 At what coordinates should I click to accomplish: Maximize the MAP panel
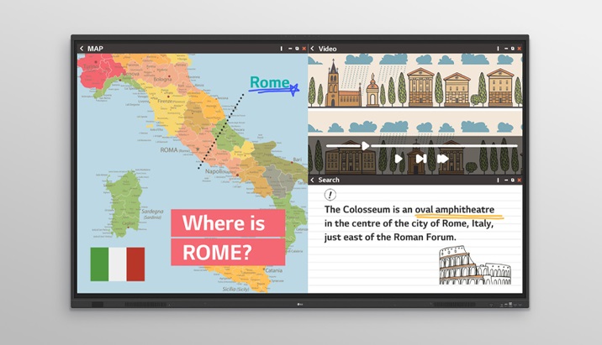[297, 49]
